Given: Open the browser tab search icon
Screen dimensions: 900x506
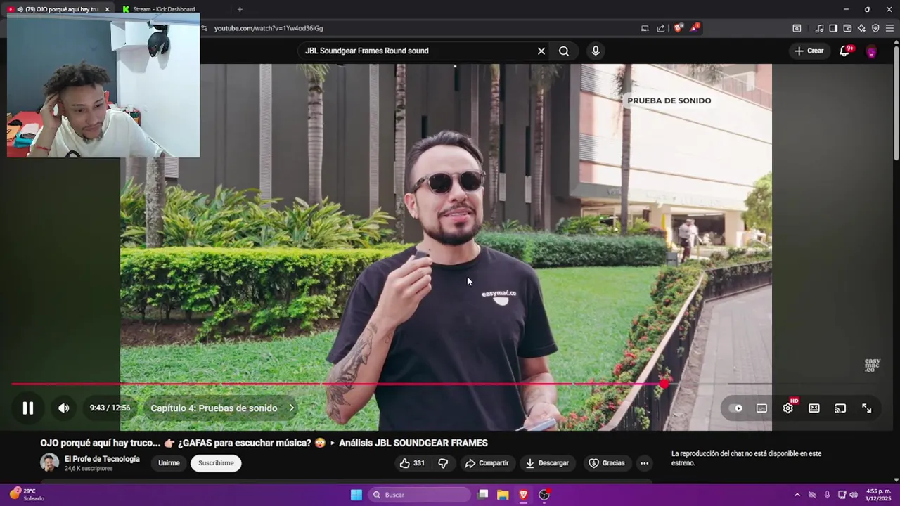Looking at the screenshot, I should tap(797, 28).
